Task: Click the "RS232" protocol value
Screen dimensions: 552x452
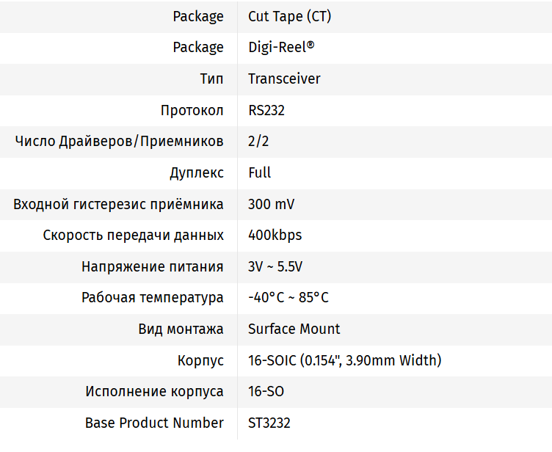Action: [x=266, y=111]
